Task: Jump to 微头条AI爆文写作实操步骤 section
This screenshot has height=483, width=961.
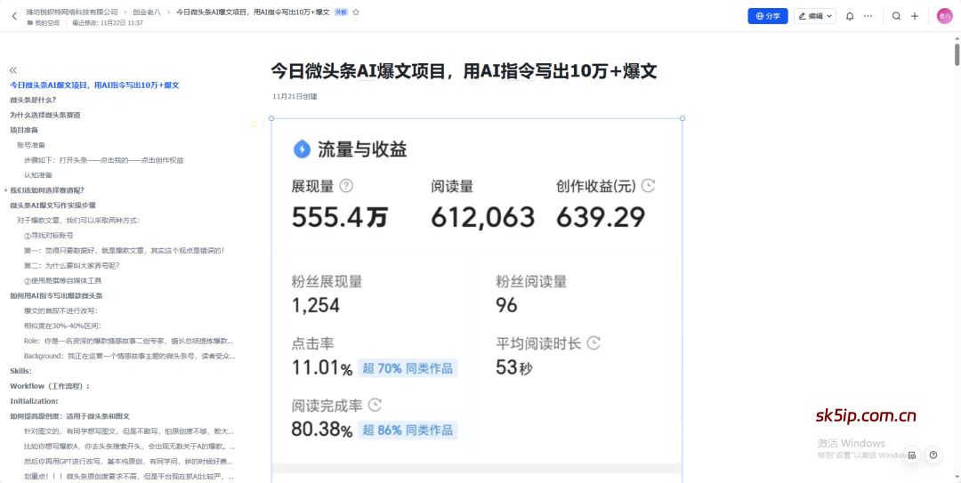Action: tap(52, 205)
